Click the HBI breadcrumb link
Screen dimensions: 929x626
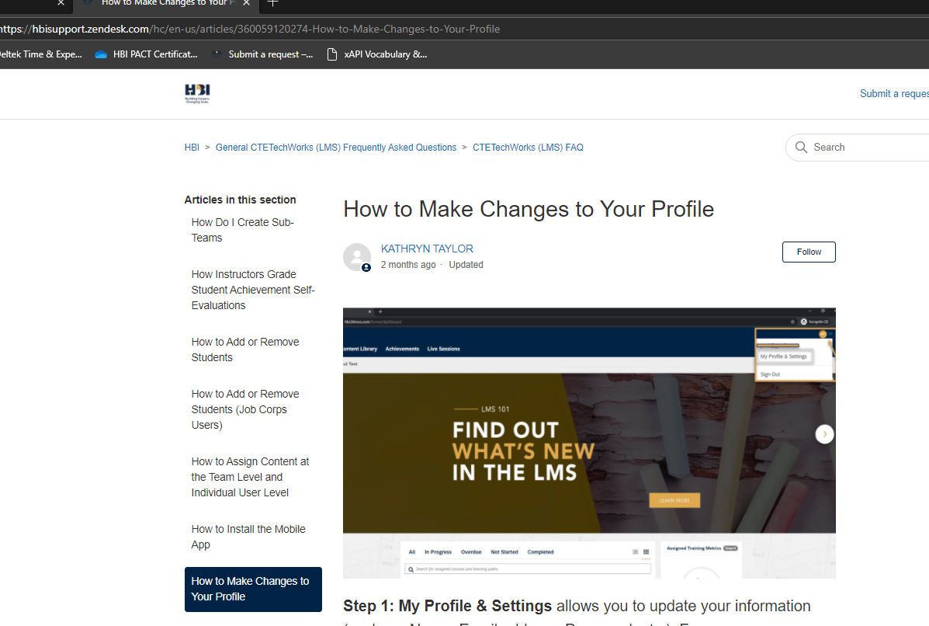click(192, 148)
